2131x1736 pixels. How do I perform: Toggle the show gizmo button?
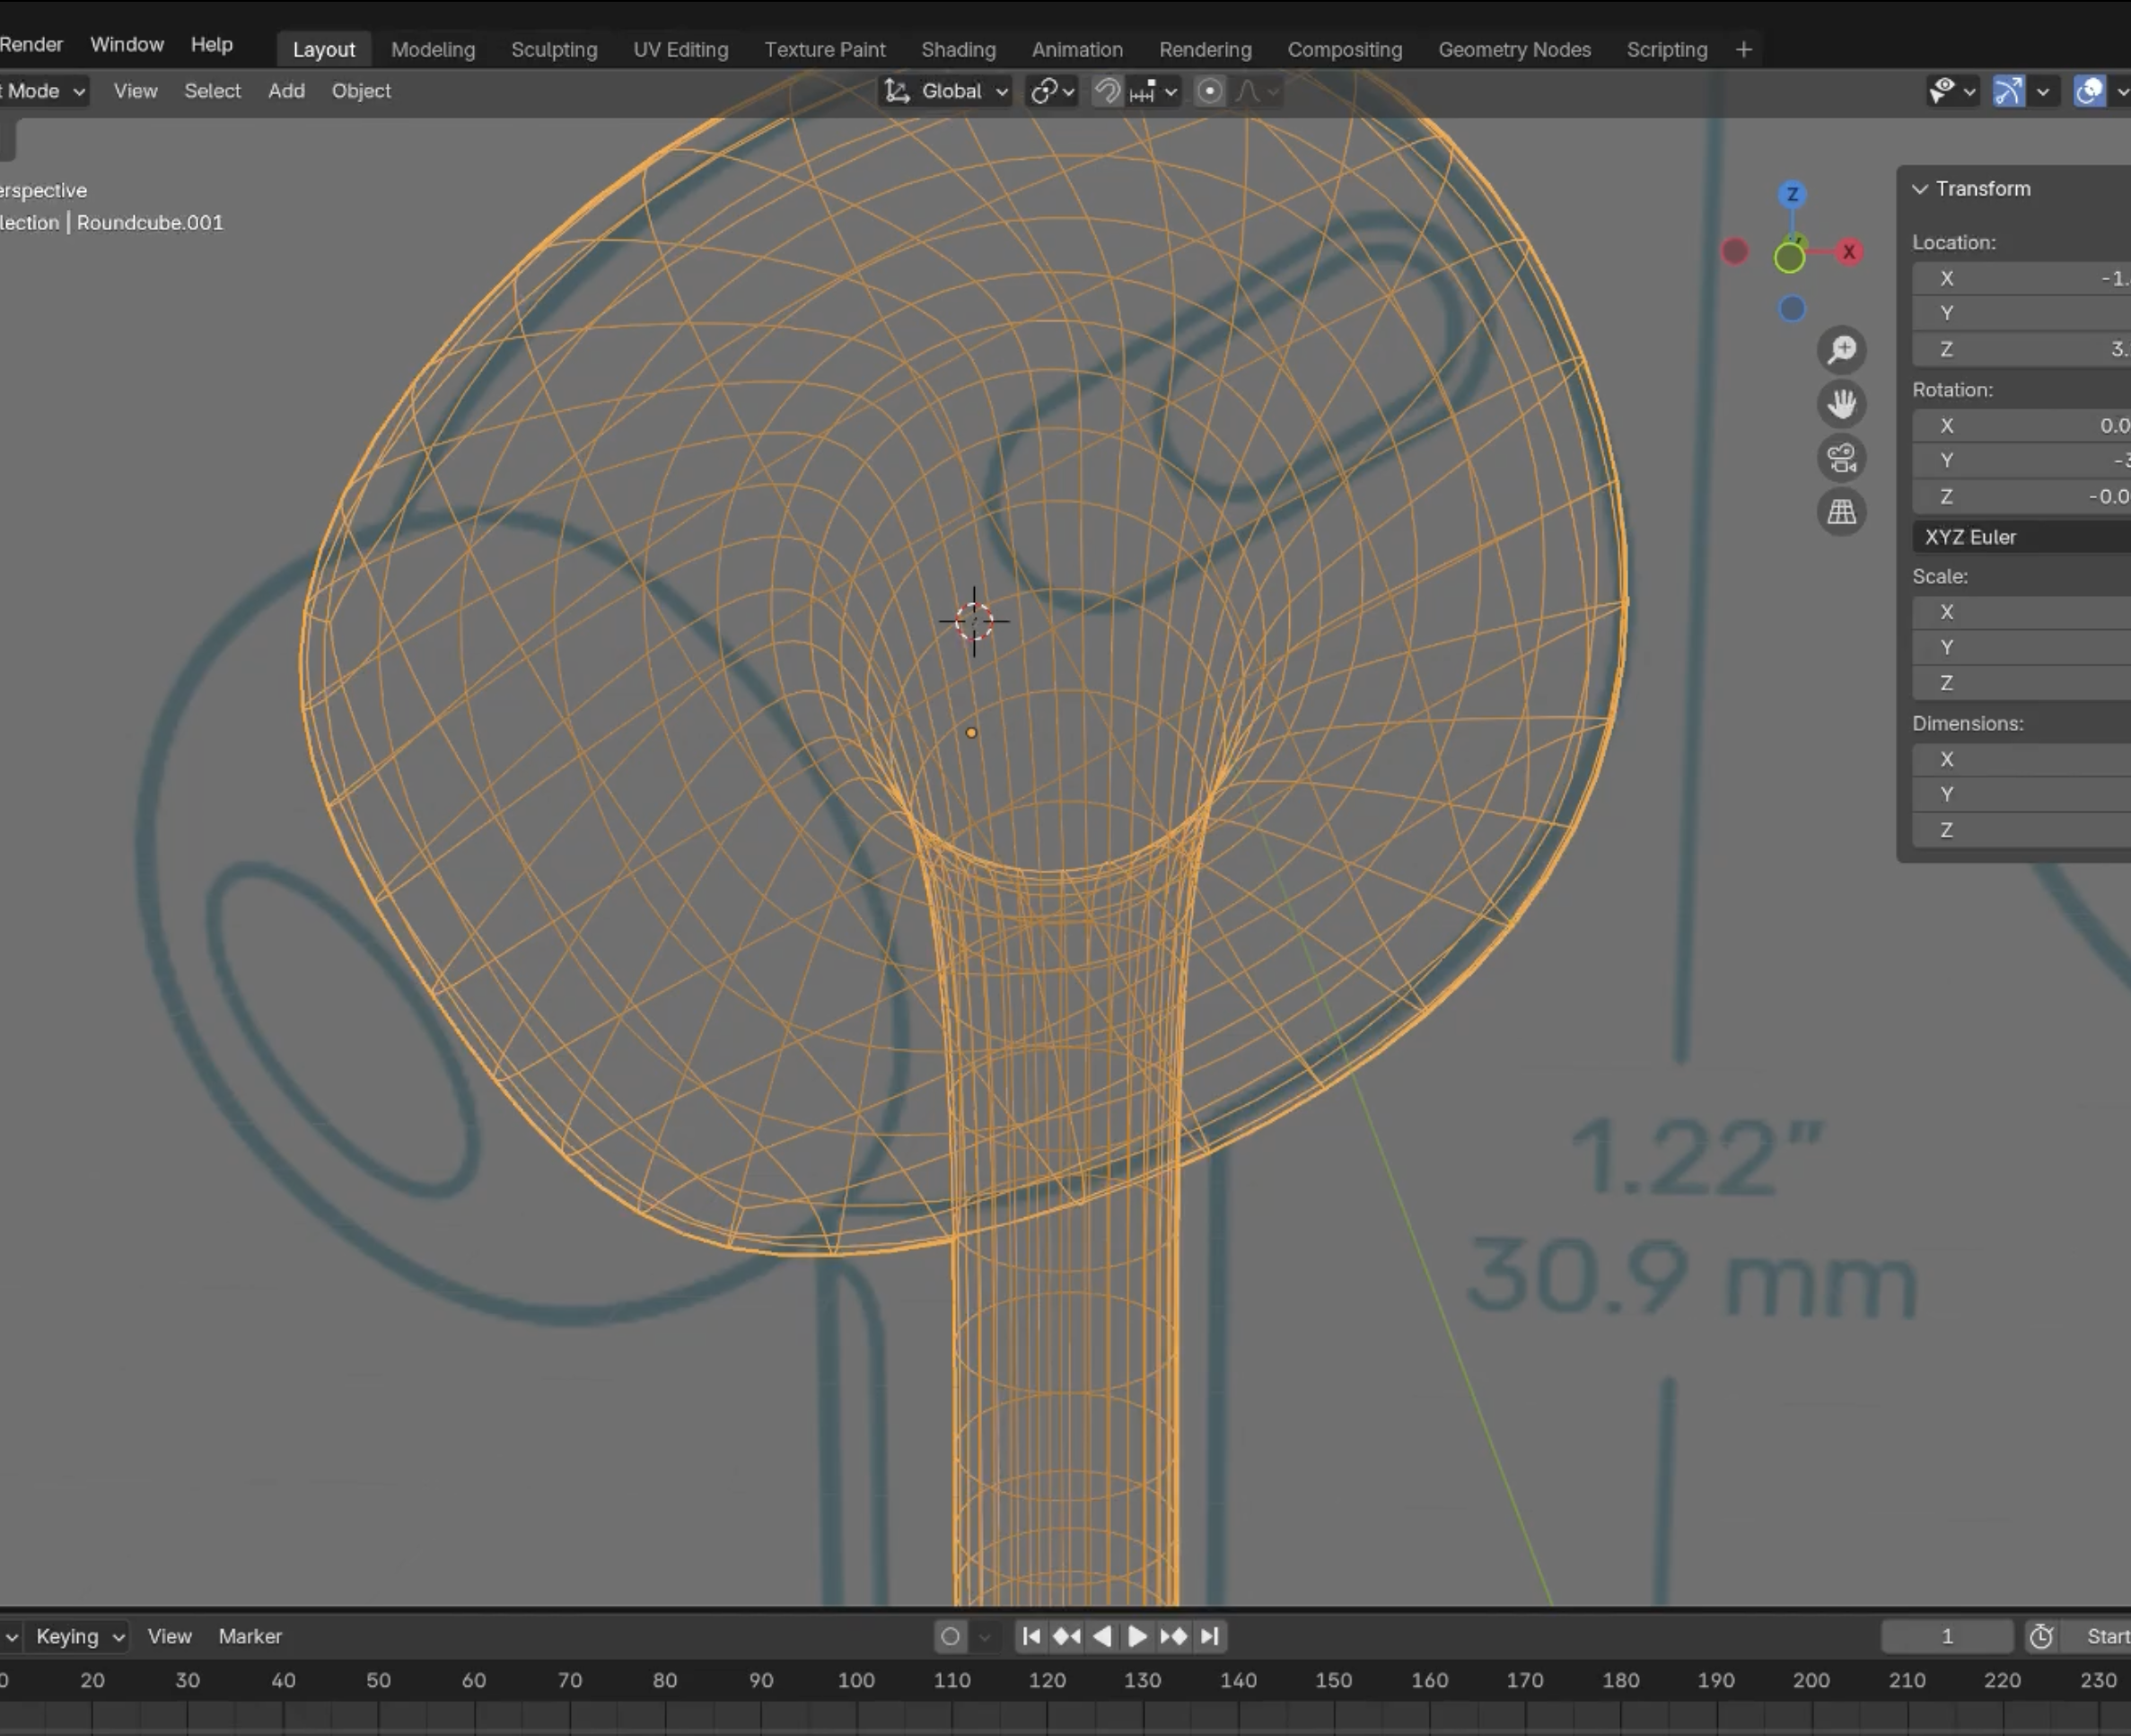tap(2008, 91)
